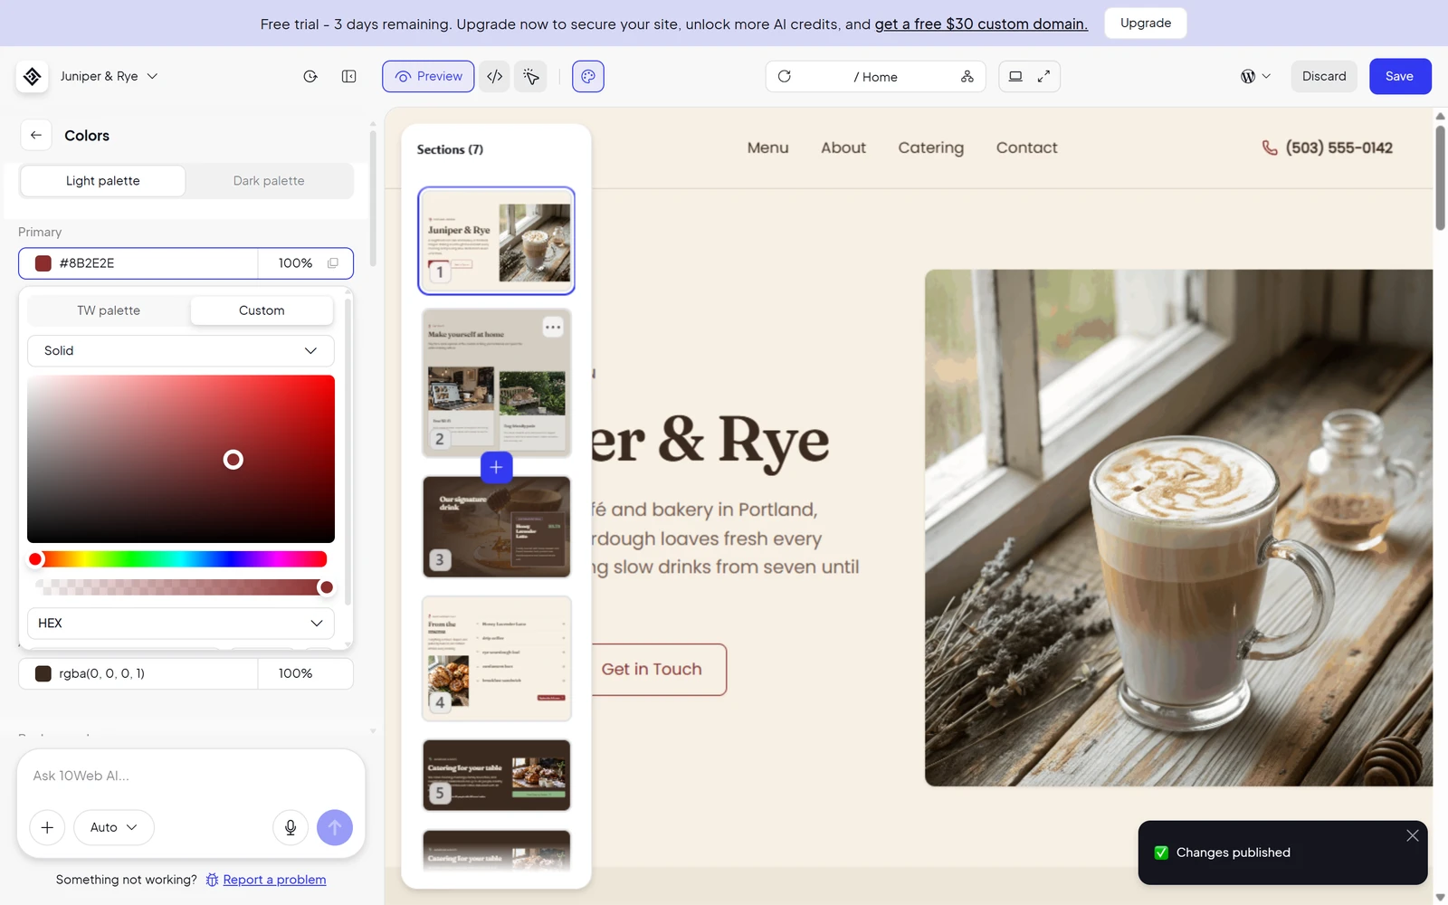
Task: Select section 1 thumbnail
Action: [x=496, y=241]
